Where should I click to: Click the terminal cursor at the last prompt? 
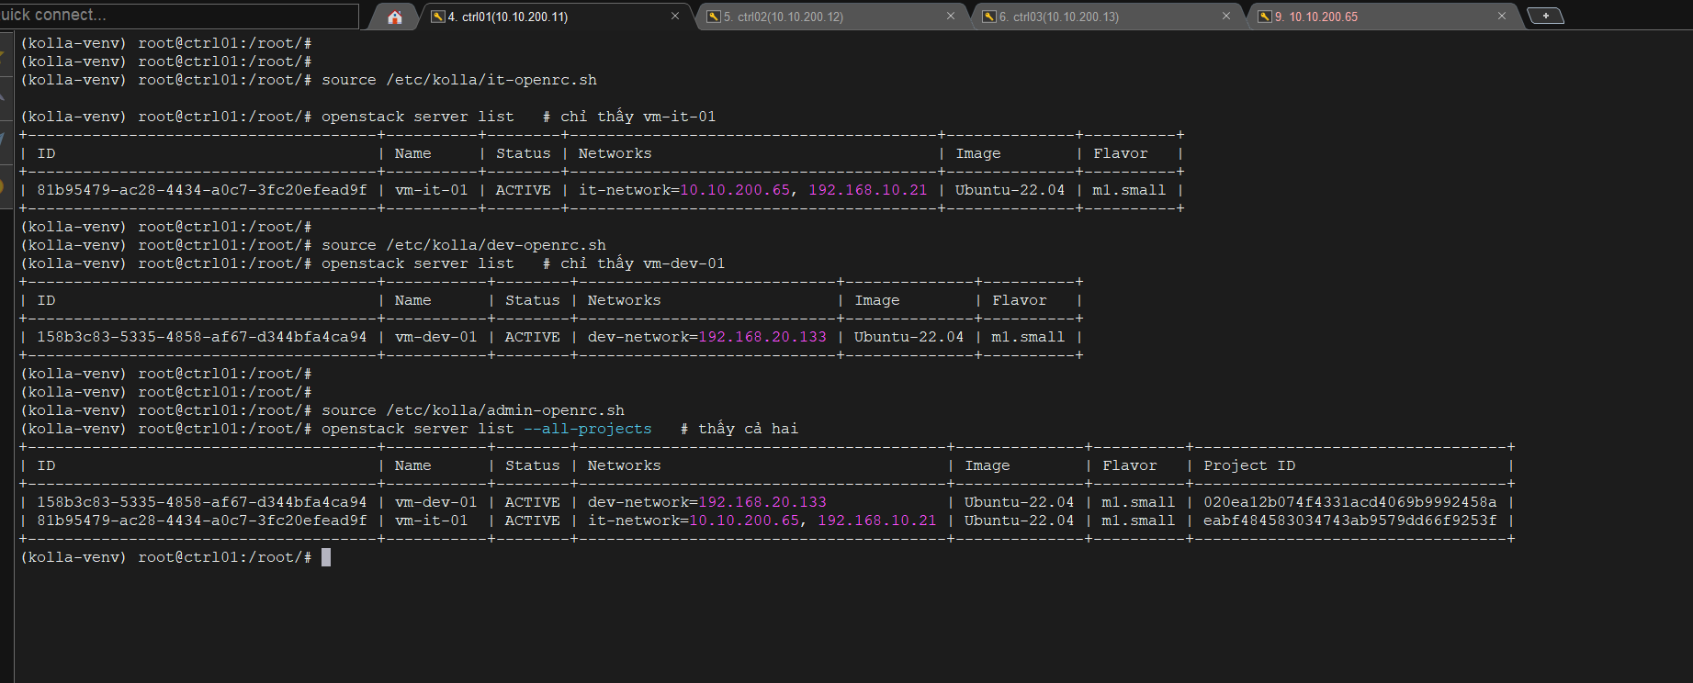tap(326, 557)
